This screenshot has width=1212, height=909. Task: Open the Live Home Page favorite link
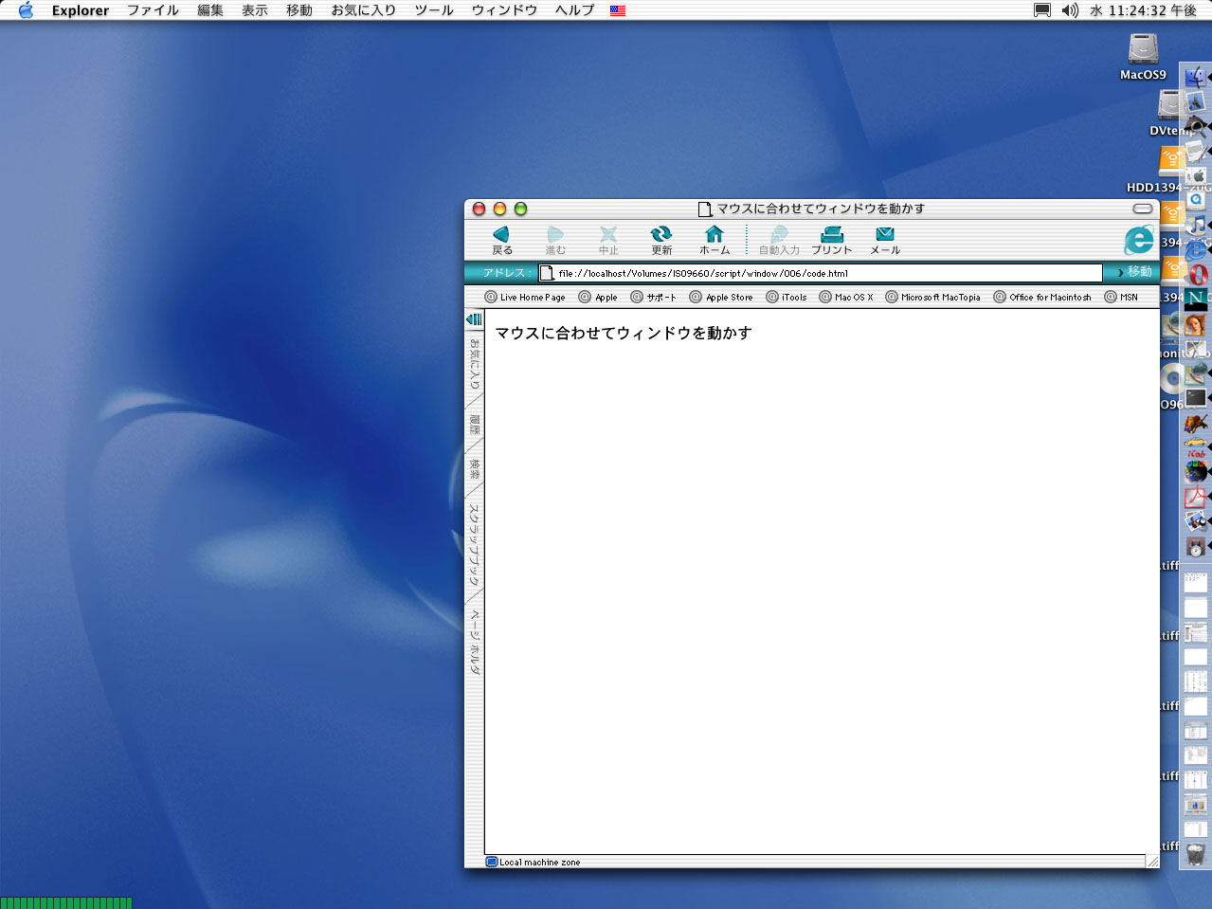(525, 297)
